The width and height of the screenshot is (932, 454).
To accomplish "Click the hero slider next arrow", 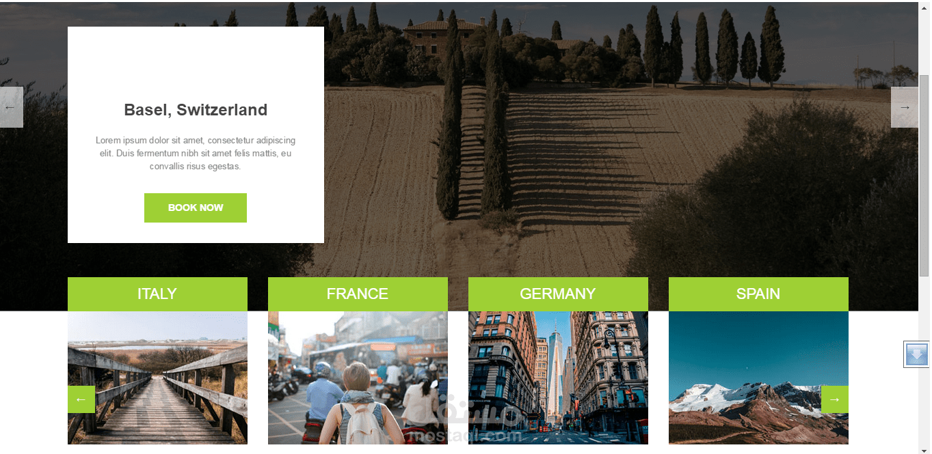I will 905,107.
